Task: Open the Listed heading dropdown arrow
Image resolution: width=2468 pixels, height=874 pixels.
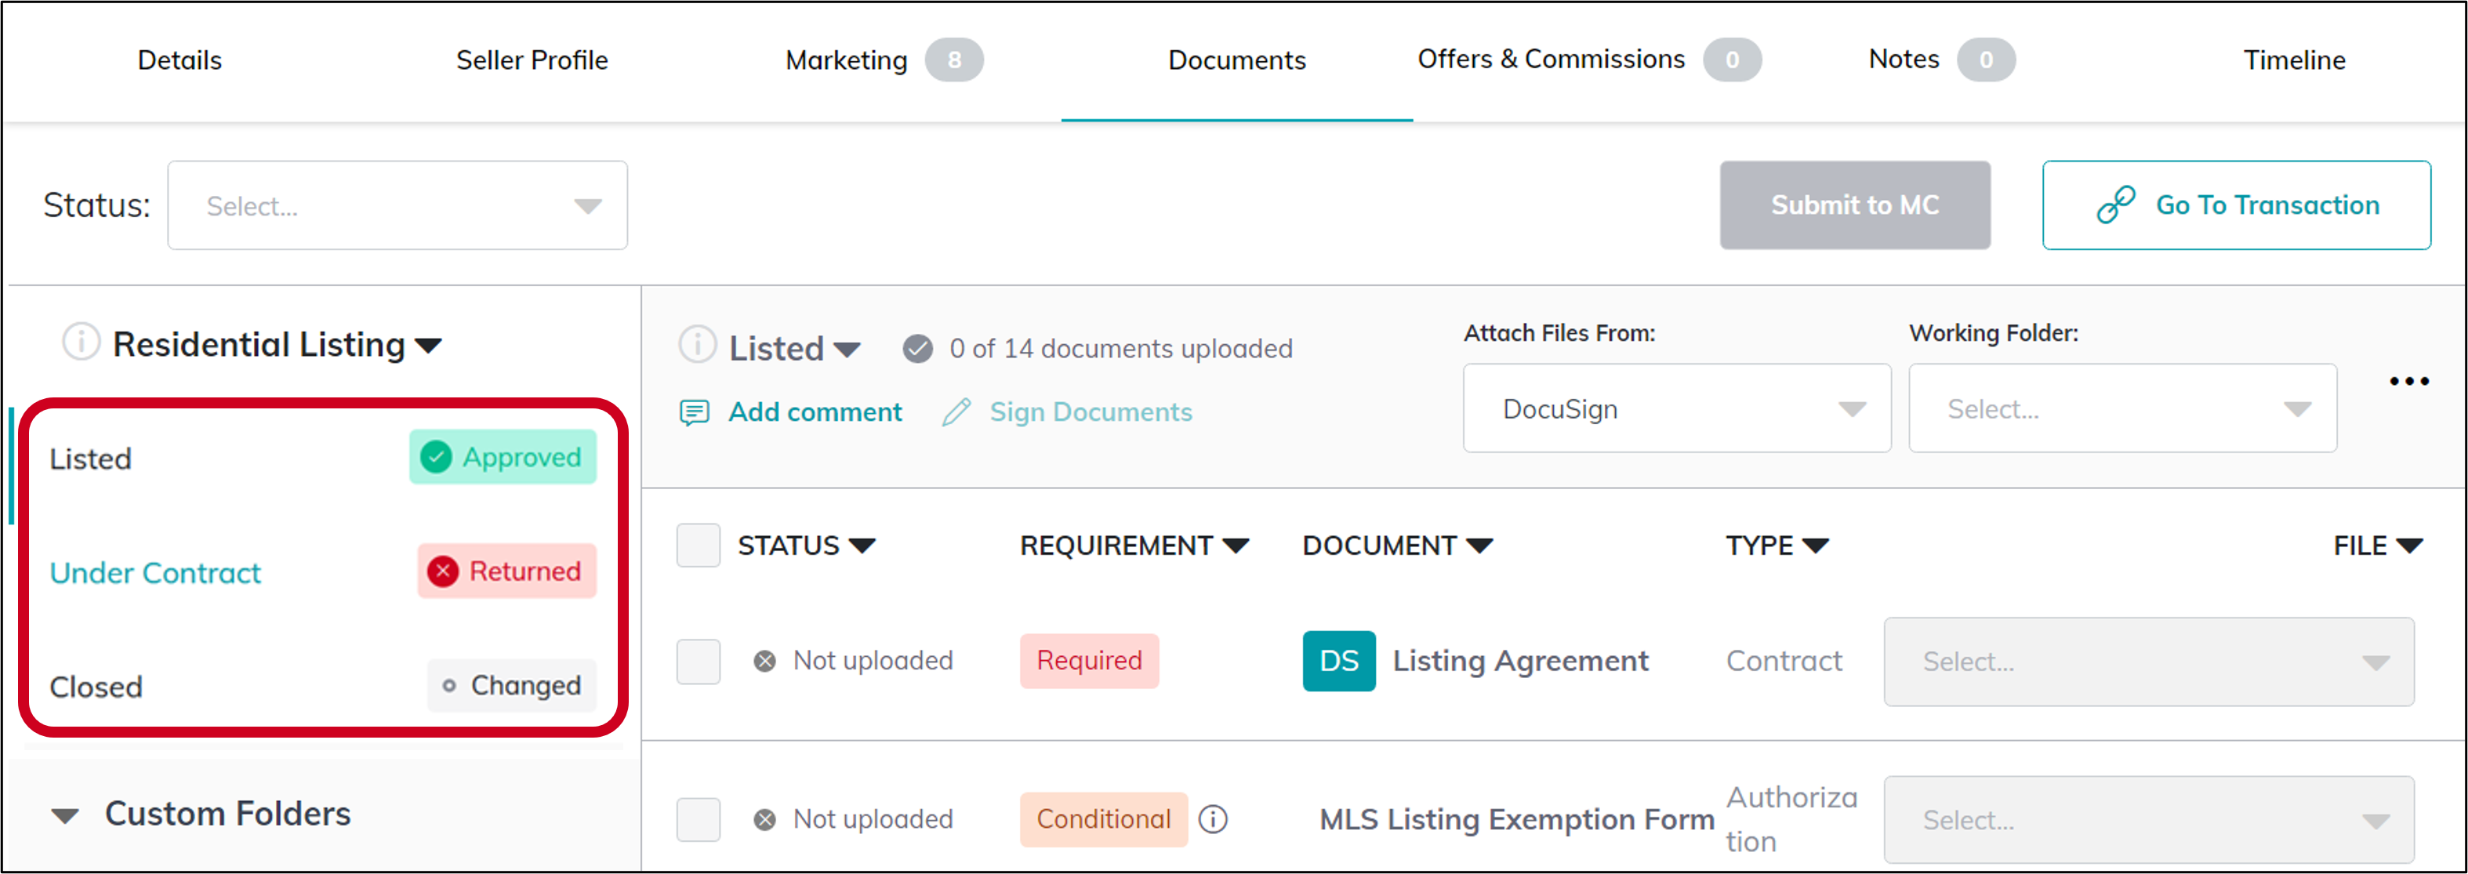Action: pos(846,350)
